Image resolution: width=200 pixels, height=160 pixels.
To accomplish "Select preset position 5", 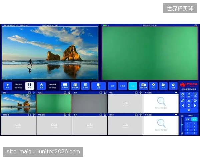I will (188, 130).
